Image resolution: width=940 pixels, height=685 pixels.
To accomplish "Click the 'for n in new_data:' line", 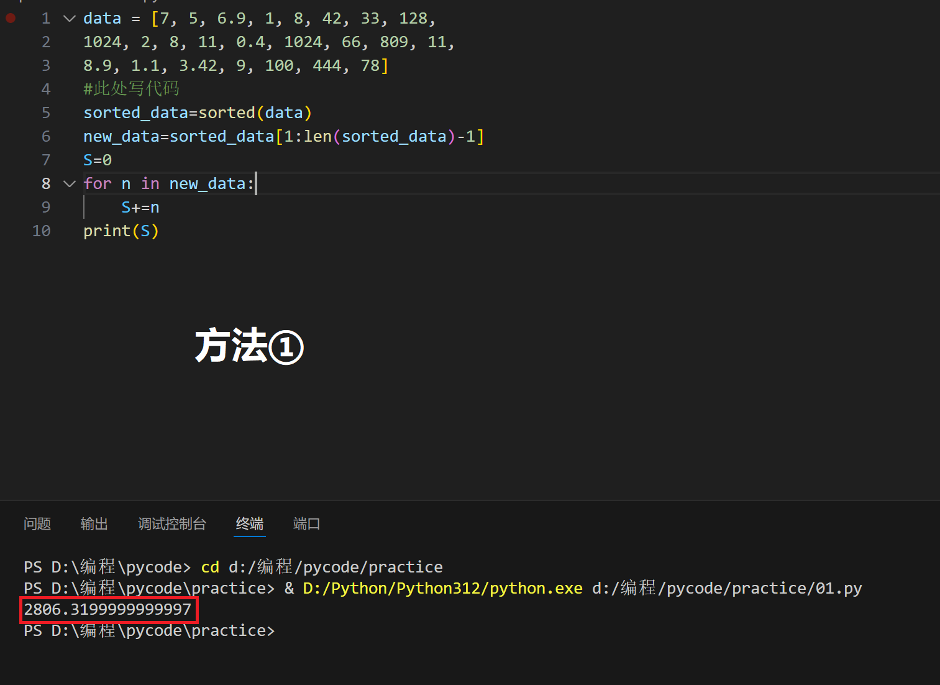I will click(169, 183).
